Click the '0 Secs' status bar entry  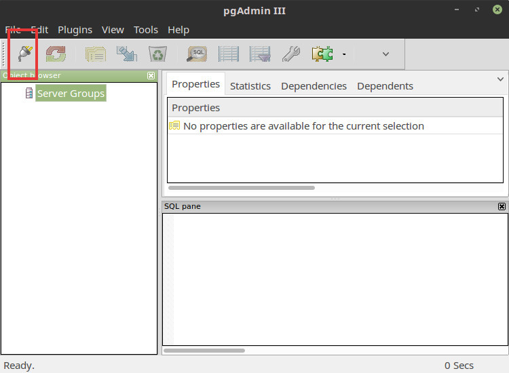coord(459,366)
